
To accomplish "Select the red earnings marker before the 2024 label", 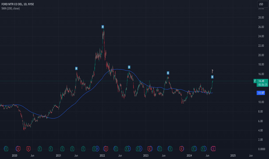I will (x=182, y=149).
